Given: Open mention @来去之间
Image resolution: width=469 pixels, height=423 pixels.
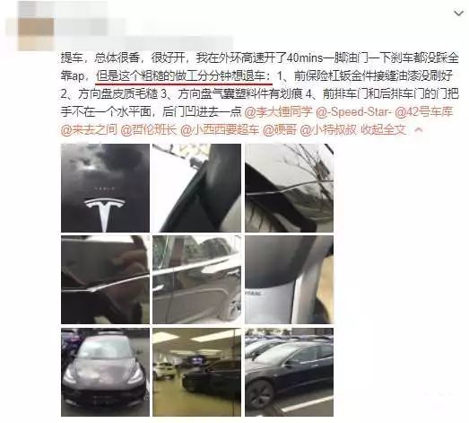Looking at the screenshot, I should (x=89, y=129).
